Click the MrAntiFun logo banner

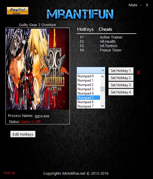(x=80, y=14)
